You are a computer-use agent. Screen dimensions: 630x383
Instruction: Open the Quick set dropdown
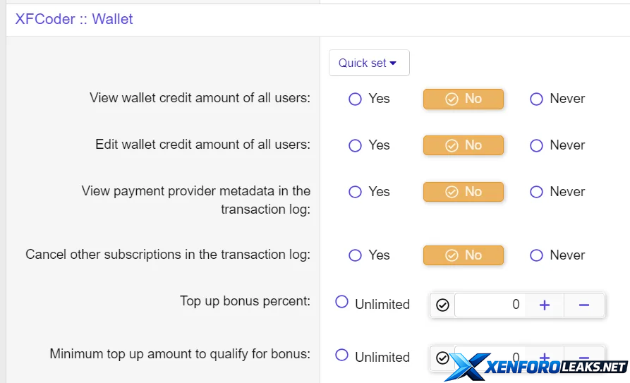368,63
